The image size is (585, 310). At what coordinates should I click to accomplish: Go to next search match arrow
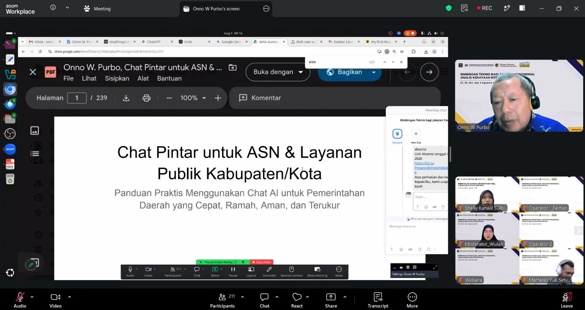[x=393, y=62]
